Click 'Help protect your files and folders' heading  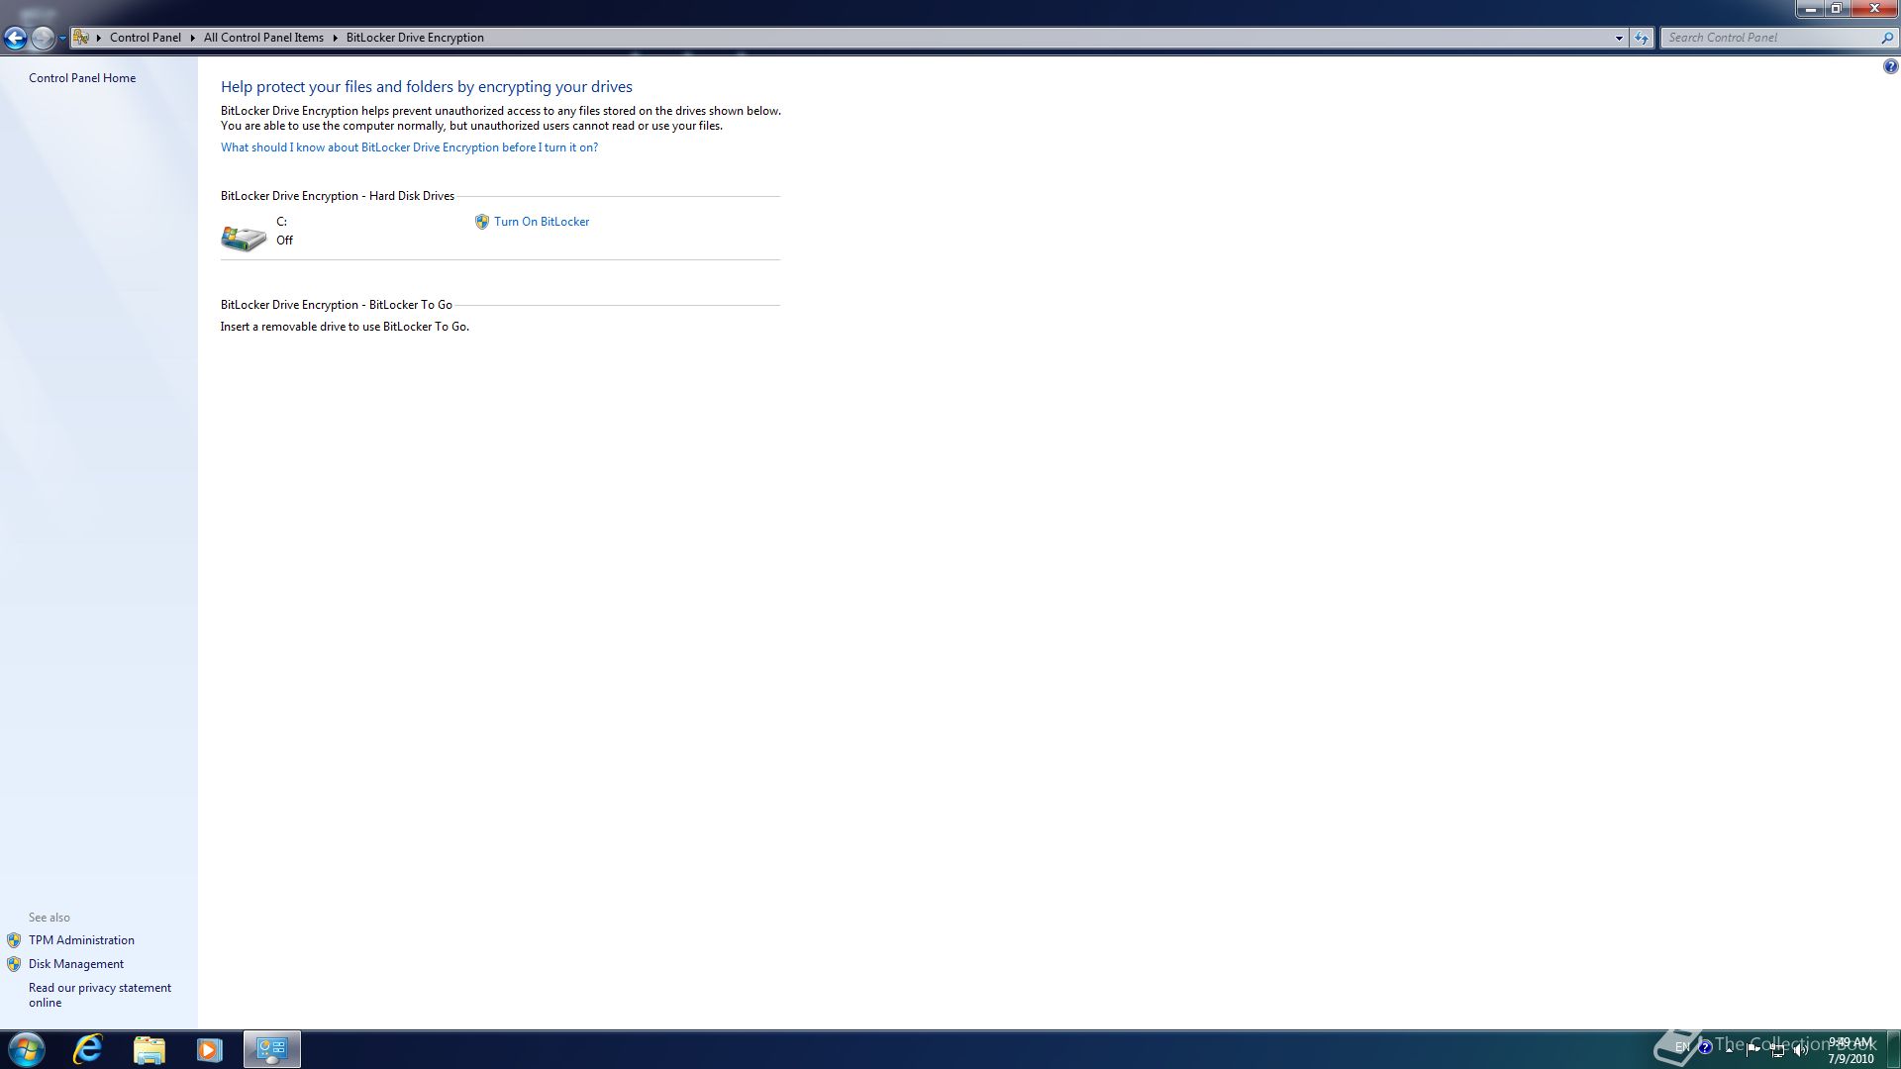pos(427,87)
